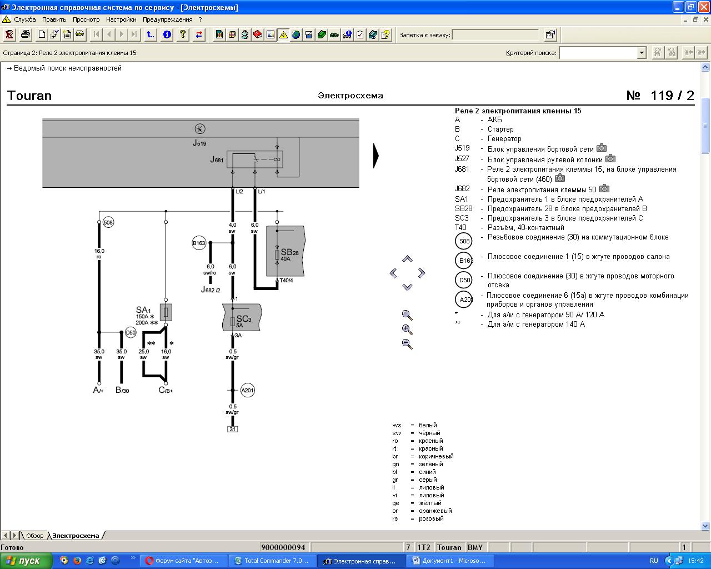711x569 pixels.
Task: Click the order note icon beside Заметка field
Action: [550, 34]
